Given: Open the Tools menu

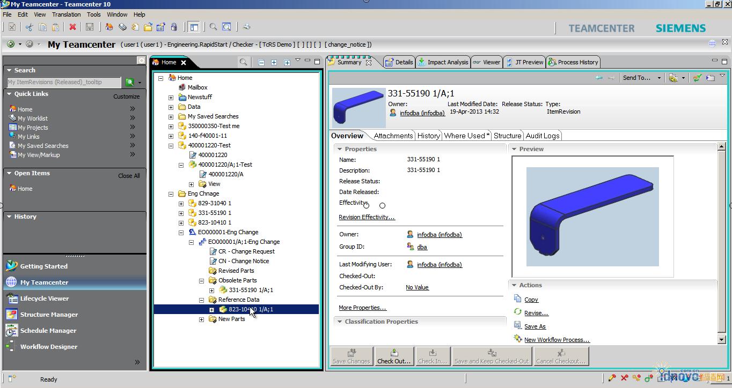Looking at the screenshot, I should tap(94, 14).
